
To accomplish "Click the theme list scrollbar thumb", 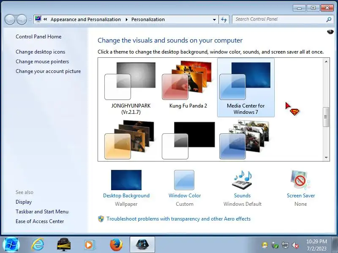I will coord(326,117).
